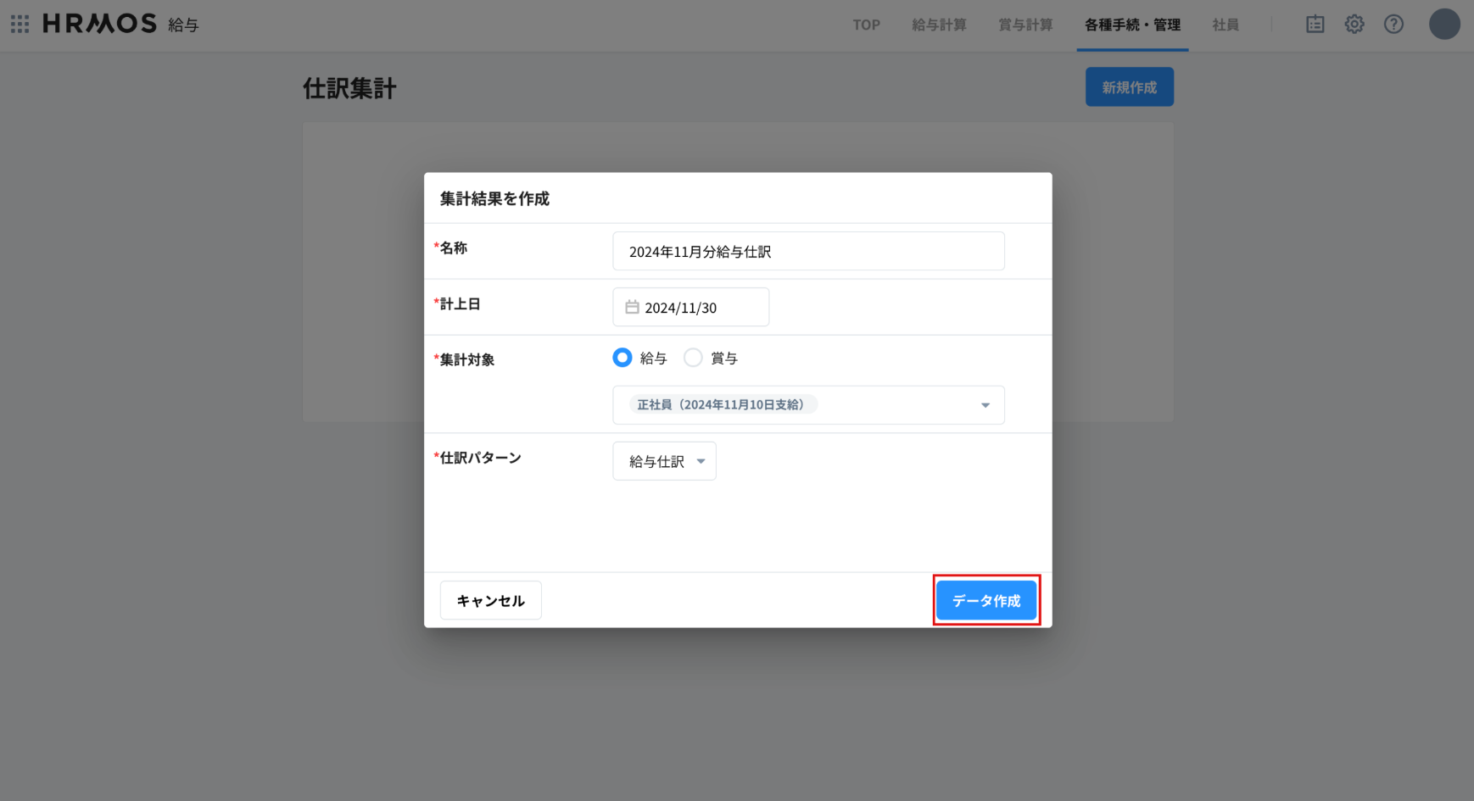Click the HRMOS logo

point(100,24)
